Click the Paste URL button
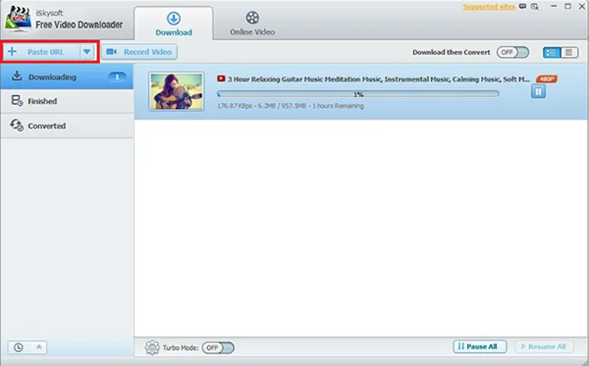Viewport: 589px width, 366px height. pos(41,52)
